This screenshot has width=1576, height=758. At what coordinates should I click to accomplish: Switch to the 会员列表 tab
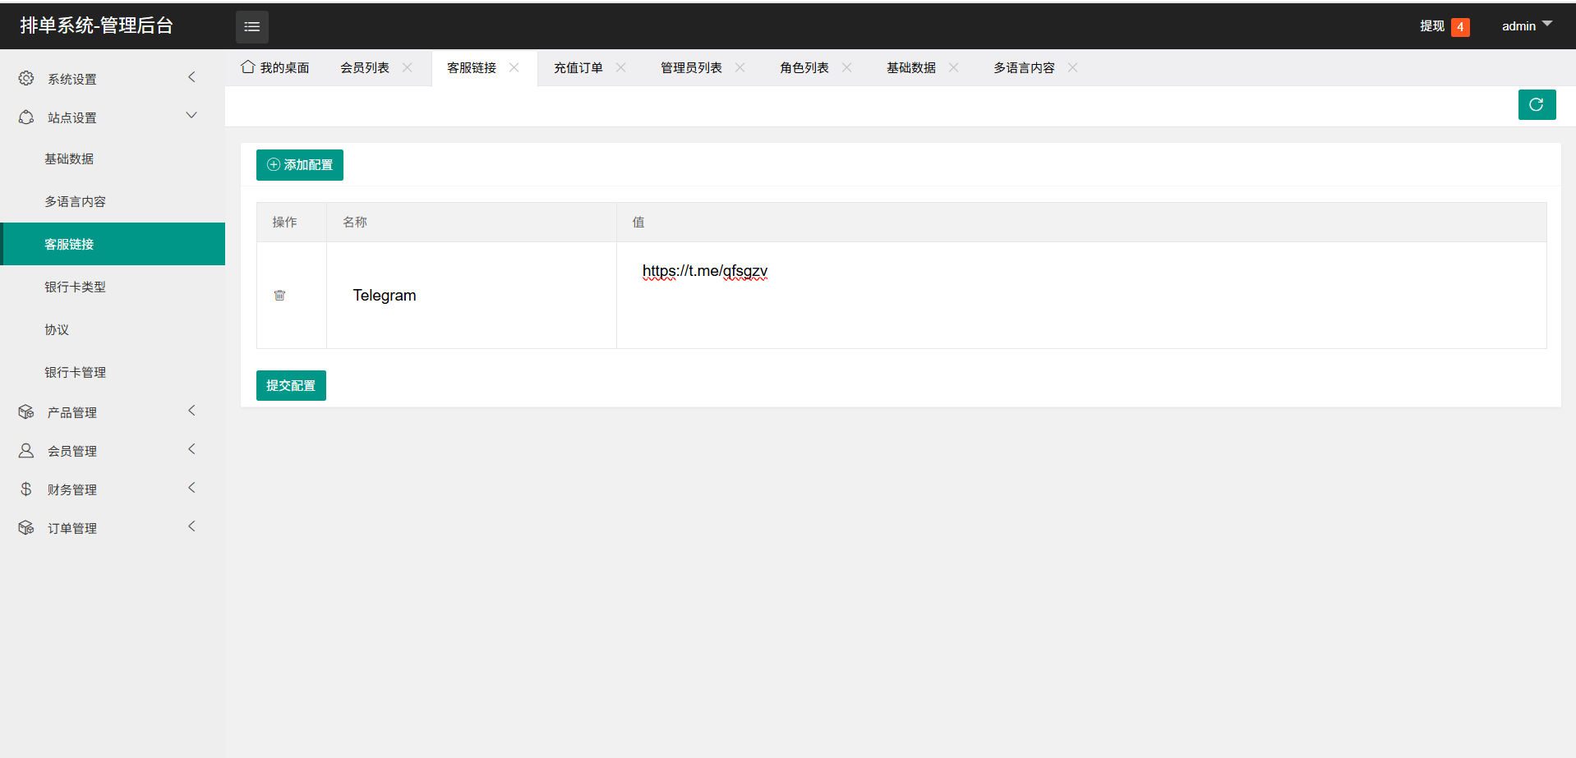(365, 67)
